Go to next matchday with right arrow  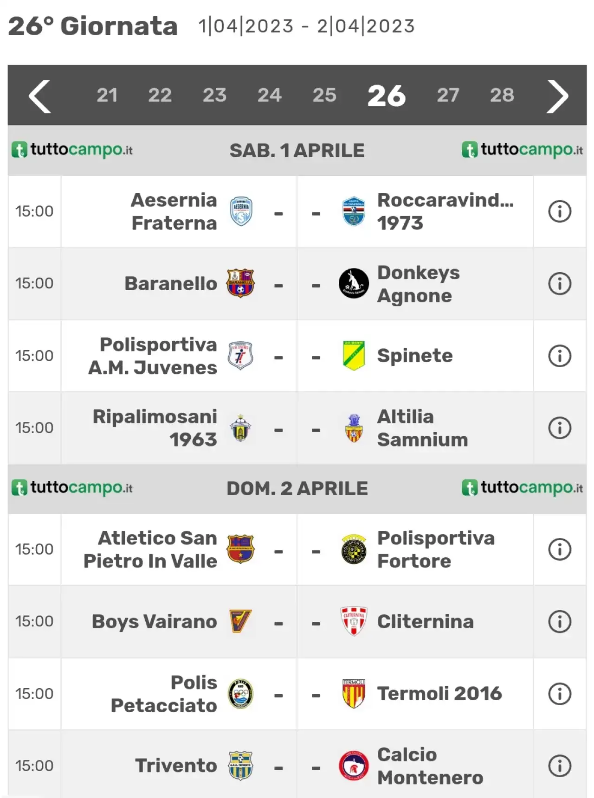[x=557, y=96]
